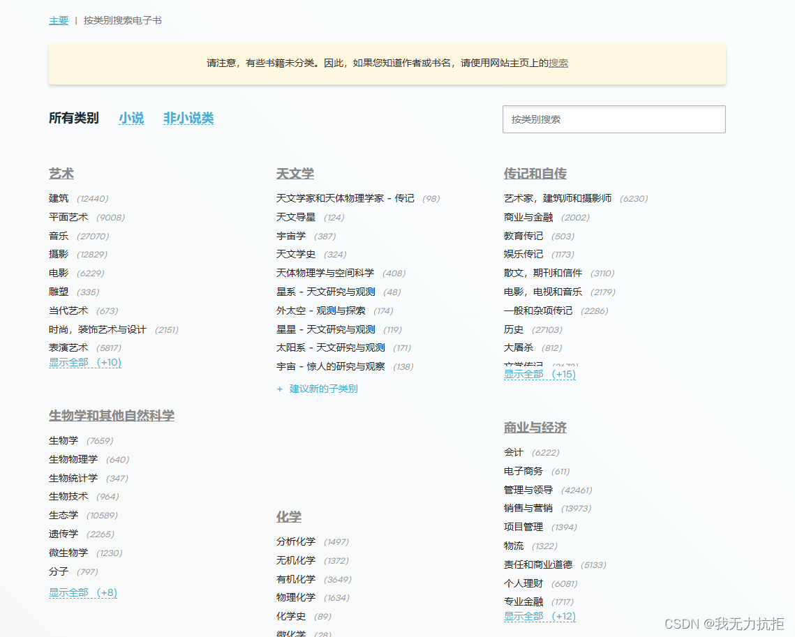Open the 商业与经济 category heading

pyautogui.click(x=535, y=428)
